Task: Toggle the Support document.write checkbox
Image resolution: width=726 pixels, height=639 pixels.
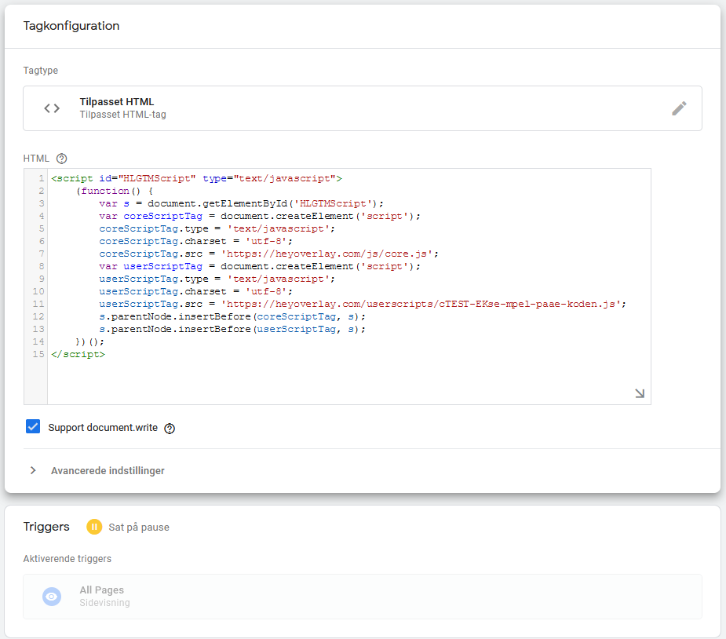Action: tap(33, 426)
